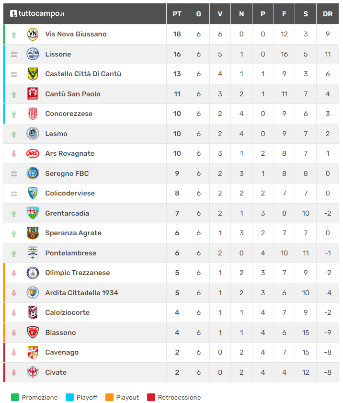Click Pontelambrese's points value of 6
The width and height of the screenshot is (343, 403).
pos(177,253)
